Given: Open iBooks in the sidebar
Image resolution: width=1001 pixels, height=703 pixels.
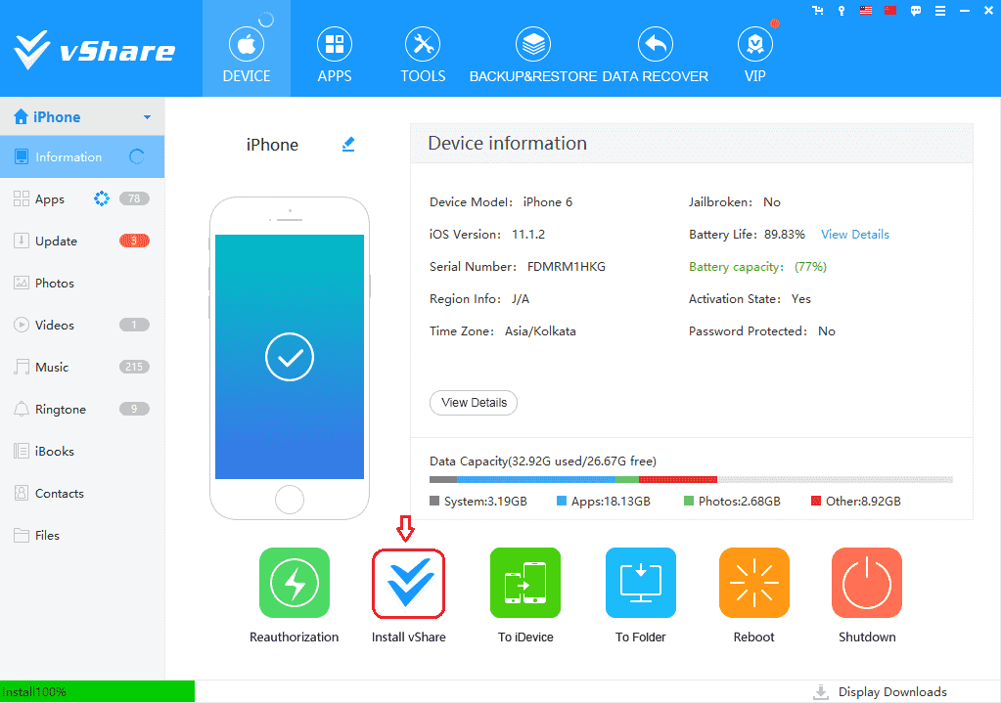Looking at the screenshot, I should pyautogui.click(x=82, y=452).
